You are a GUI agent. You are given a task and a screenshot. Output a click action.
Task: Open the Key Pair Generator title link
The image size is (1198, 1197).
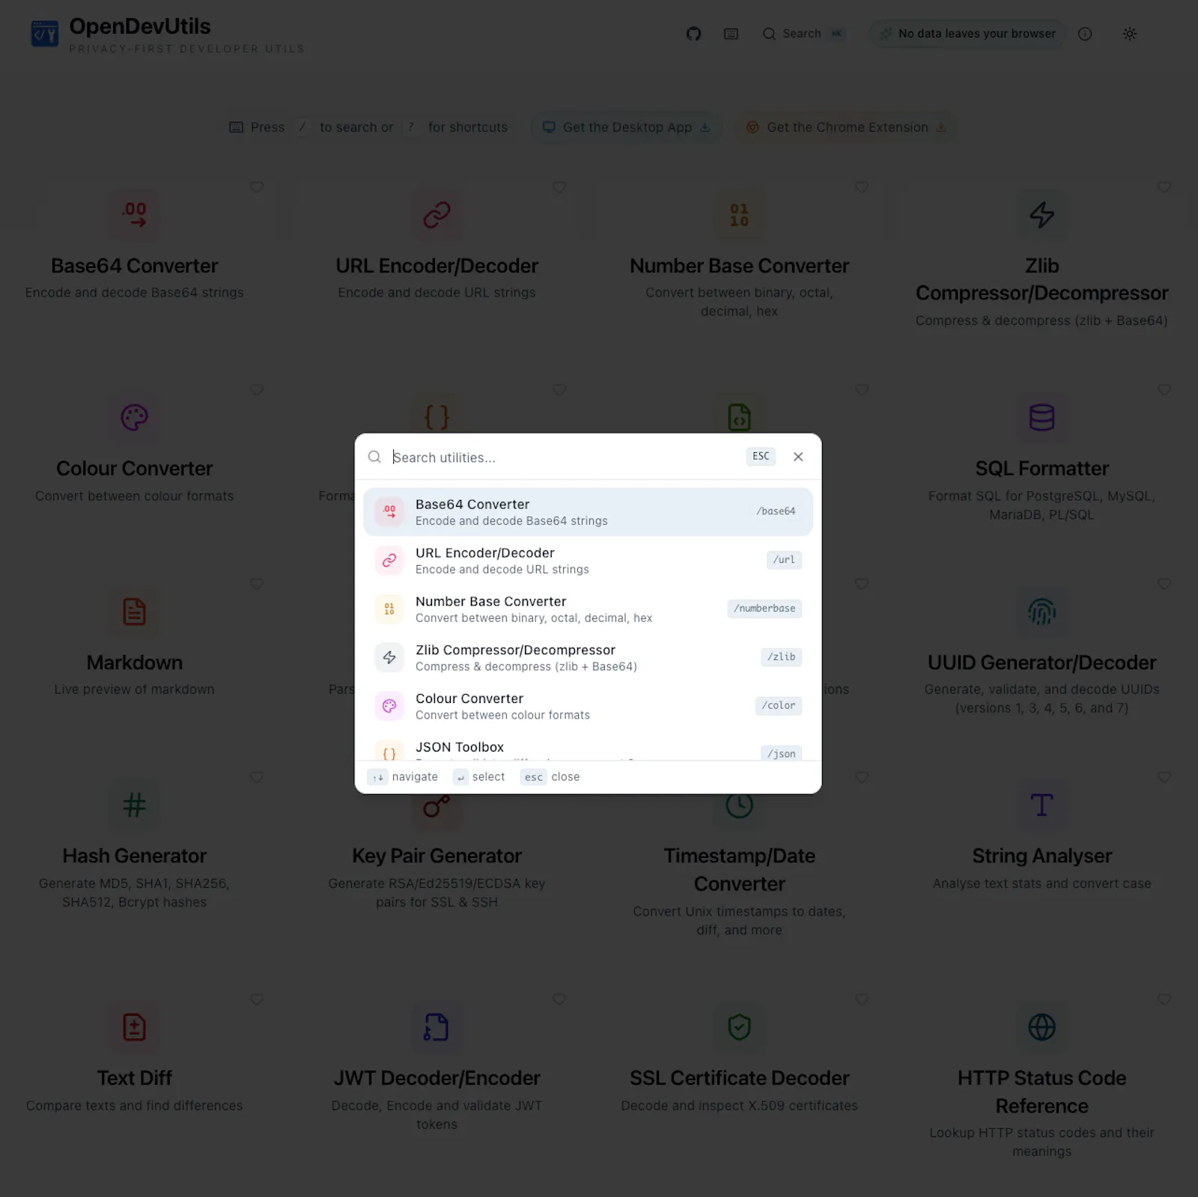pos(437,856)
